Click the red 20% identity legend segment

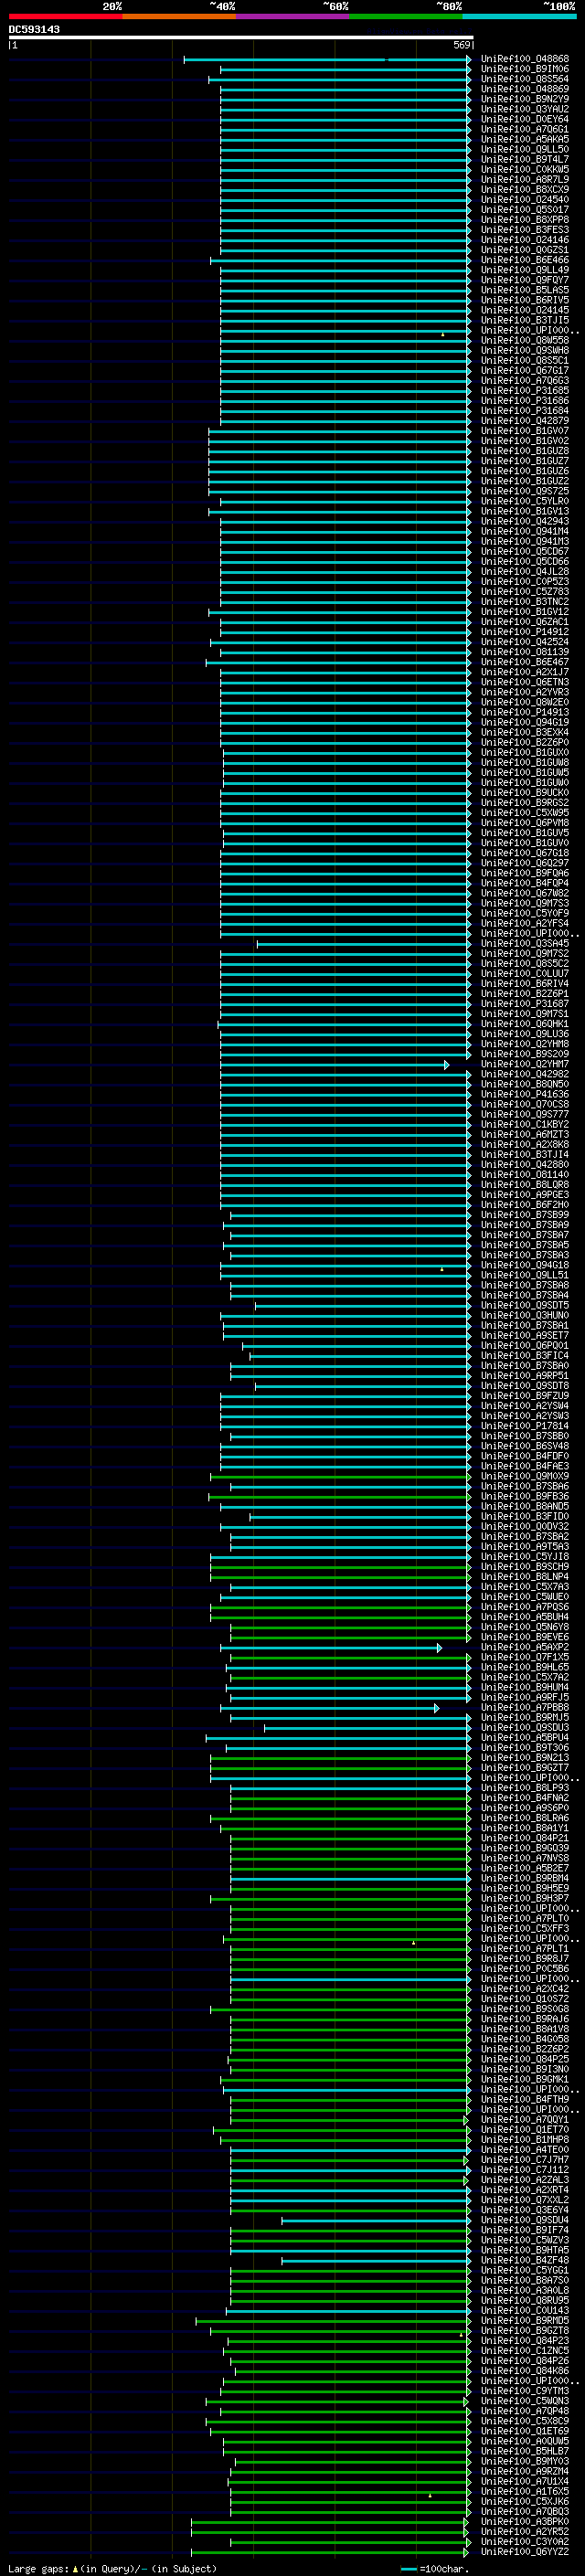click(x=65, y=16)
